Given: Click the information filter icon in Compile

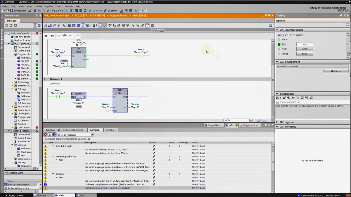Looking at the screenshot, I should [x=54, y=135].
